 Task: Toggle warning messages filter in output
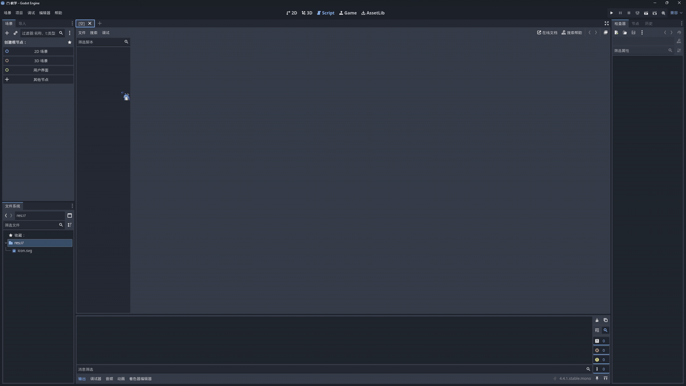tap(601, 360)
